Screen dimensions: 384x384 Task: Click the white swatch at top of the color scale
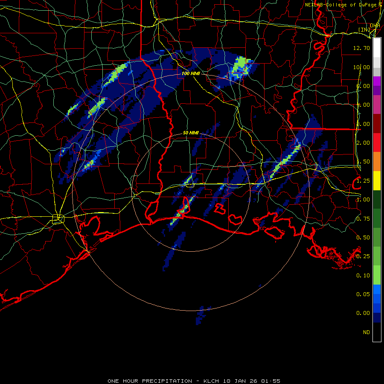[377, 48]
